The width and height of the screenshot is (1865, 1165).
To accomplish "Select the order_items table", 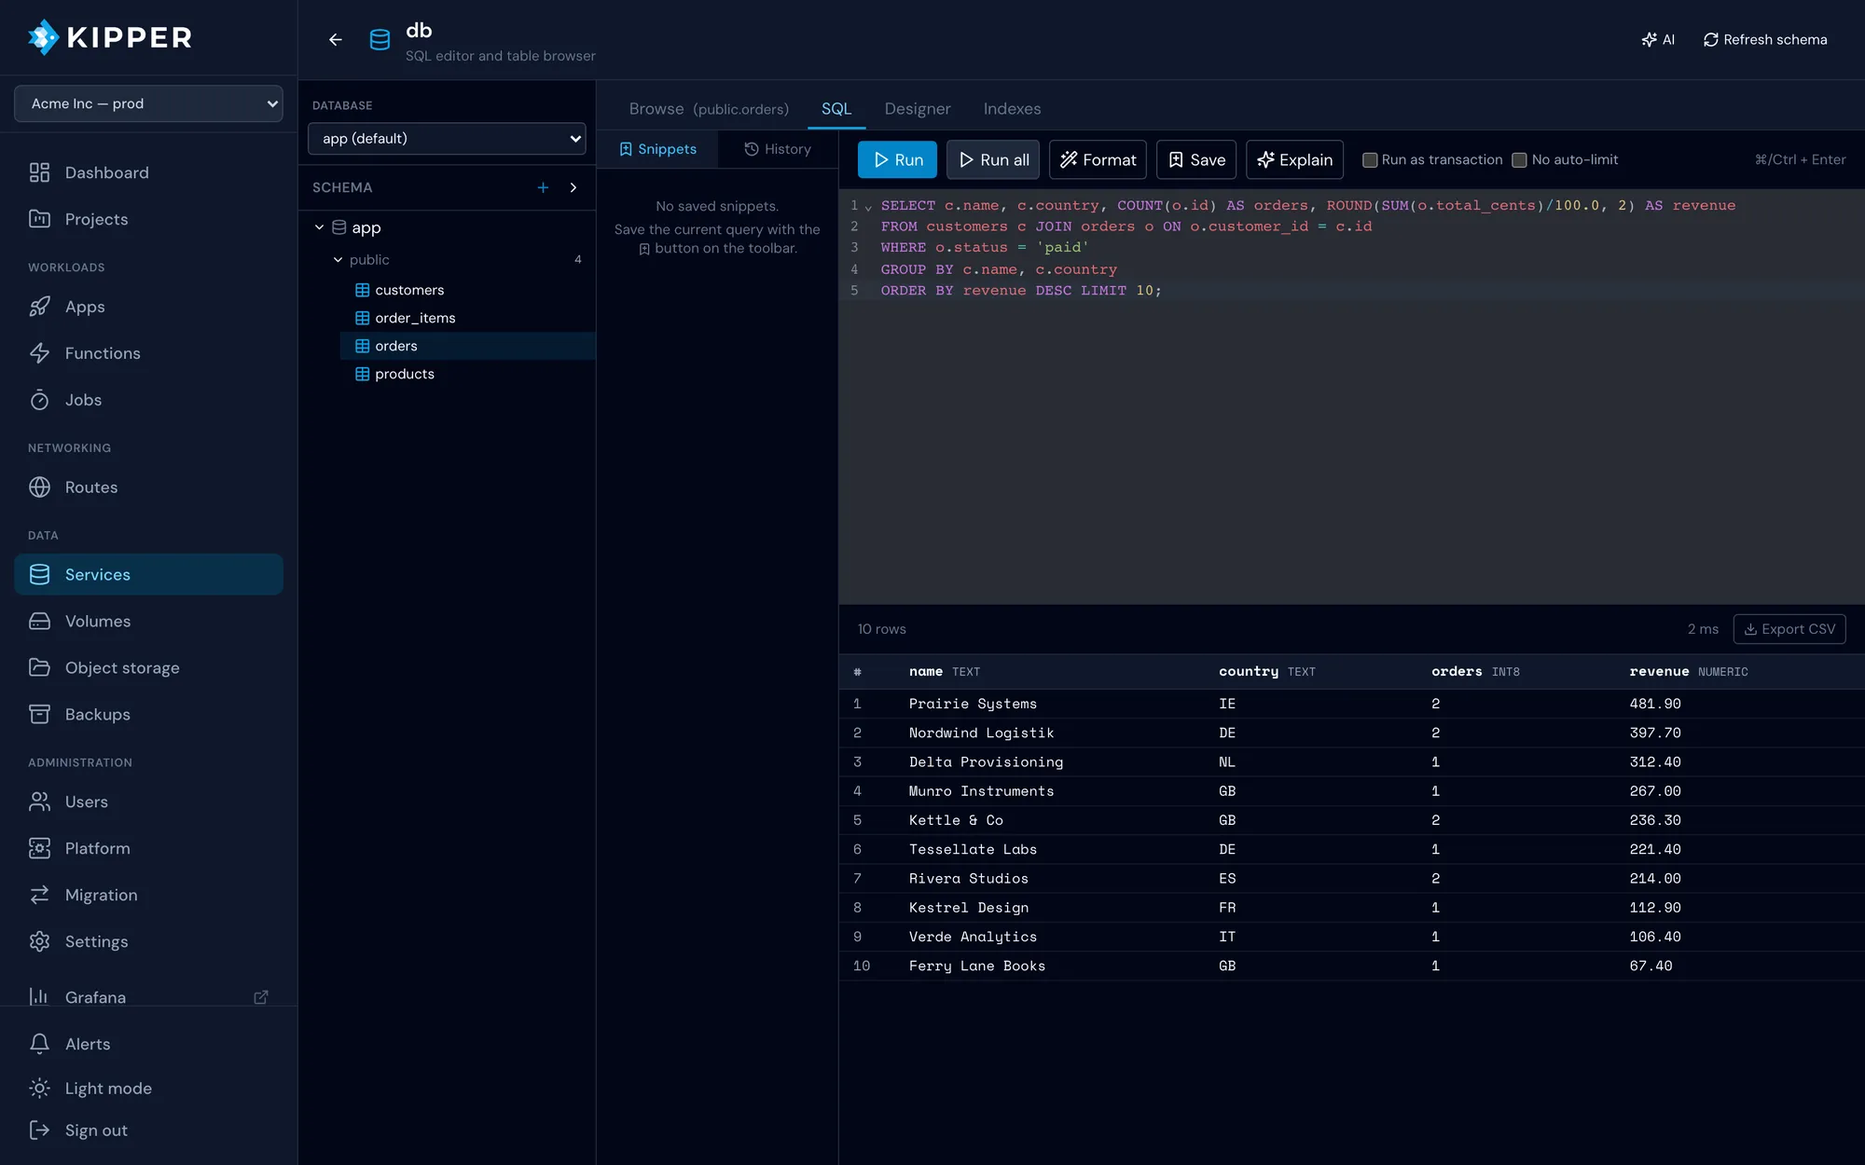I will pos(468,318).
